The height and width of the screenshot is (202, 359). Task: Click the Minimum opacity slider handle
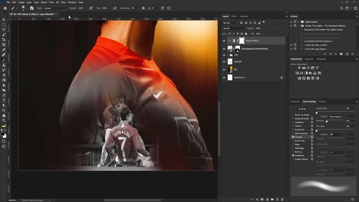point(326,121)
